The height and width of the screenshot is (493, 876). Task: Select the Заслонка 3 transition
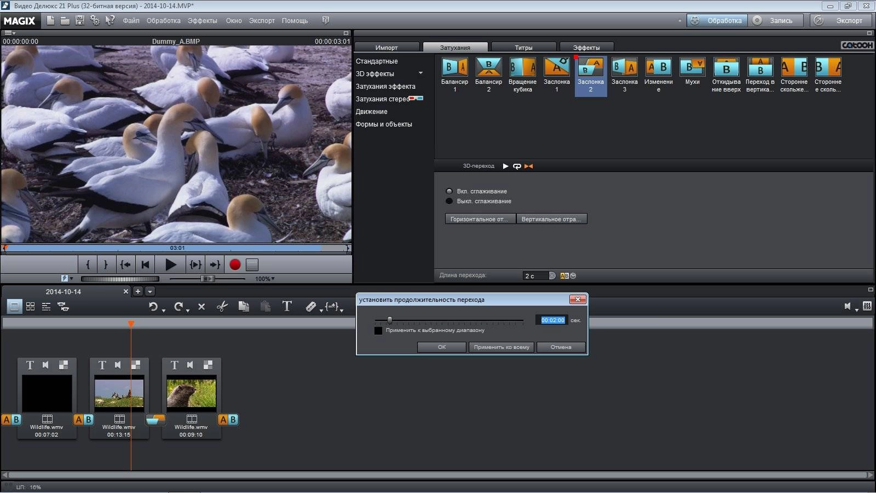point(624,75)
